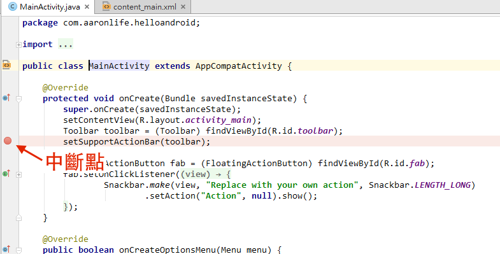Expand the folded setOnClickListener lambda
500x254 pixels.
[19, 174]
